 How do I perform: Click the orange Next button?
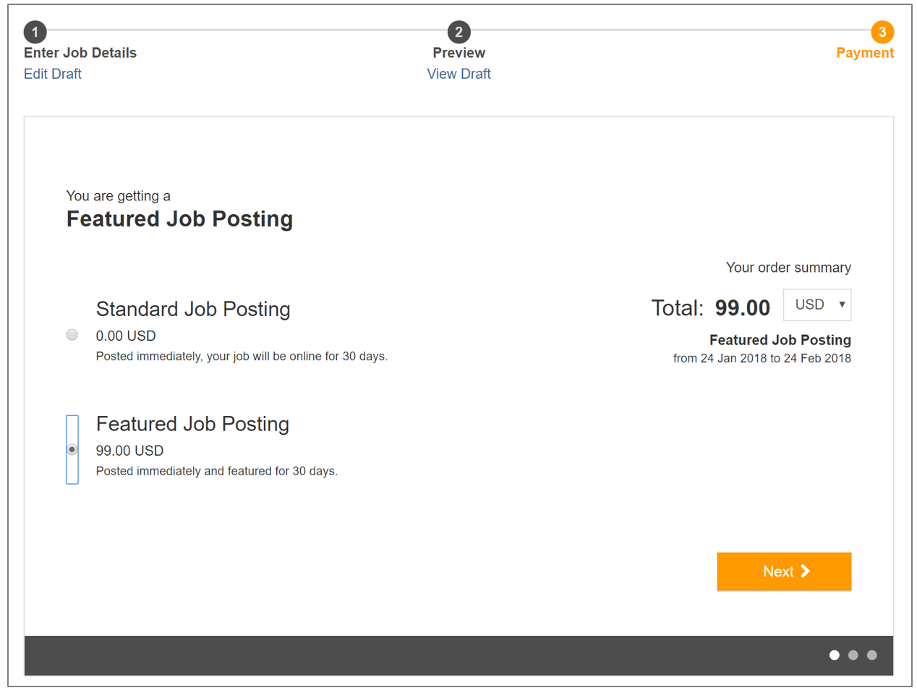784,571
